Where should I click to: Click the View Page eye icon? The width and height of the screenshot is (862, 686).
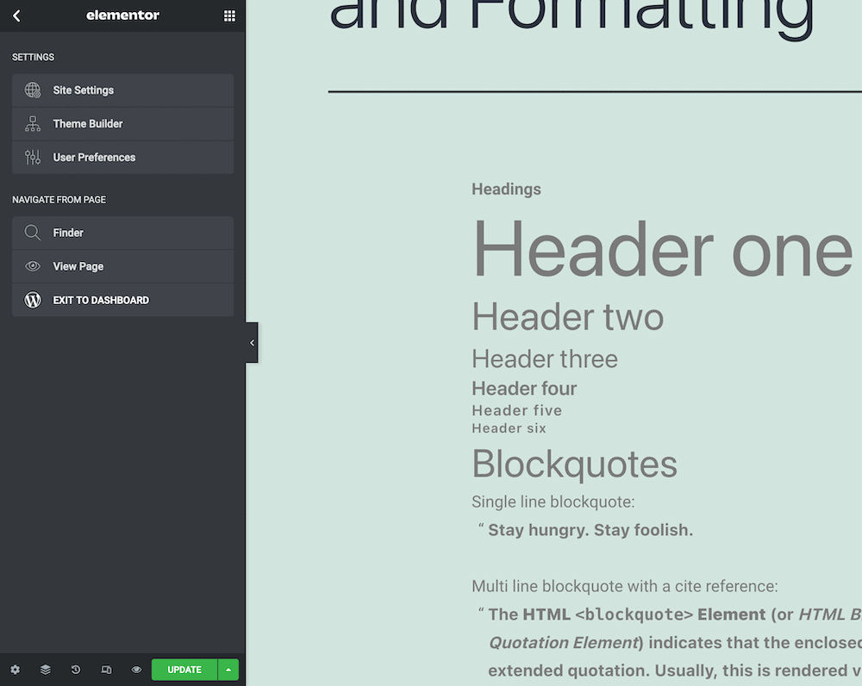33,266
